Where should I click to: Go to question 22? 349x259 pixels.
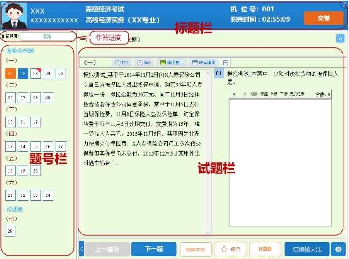23,195
